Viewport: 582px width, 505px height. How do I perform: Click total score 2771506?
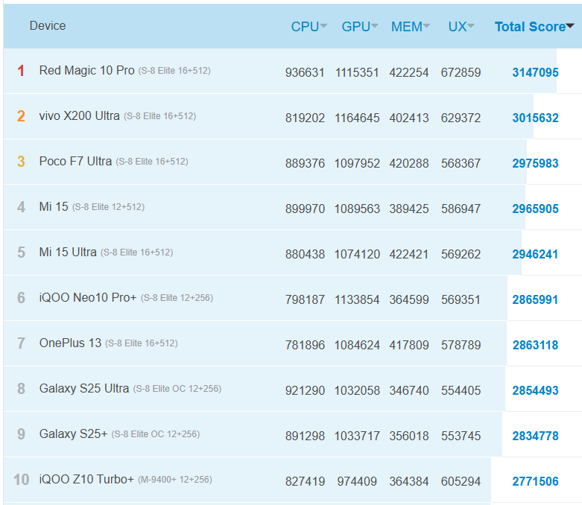pyautogui.click(x=535, y=482)
